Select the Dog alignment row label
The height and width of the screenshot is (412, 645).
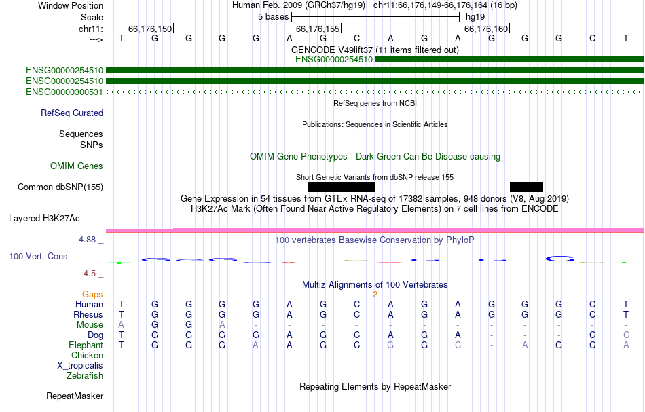pyautogui.click(x=95, y=335)
